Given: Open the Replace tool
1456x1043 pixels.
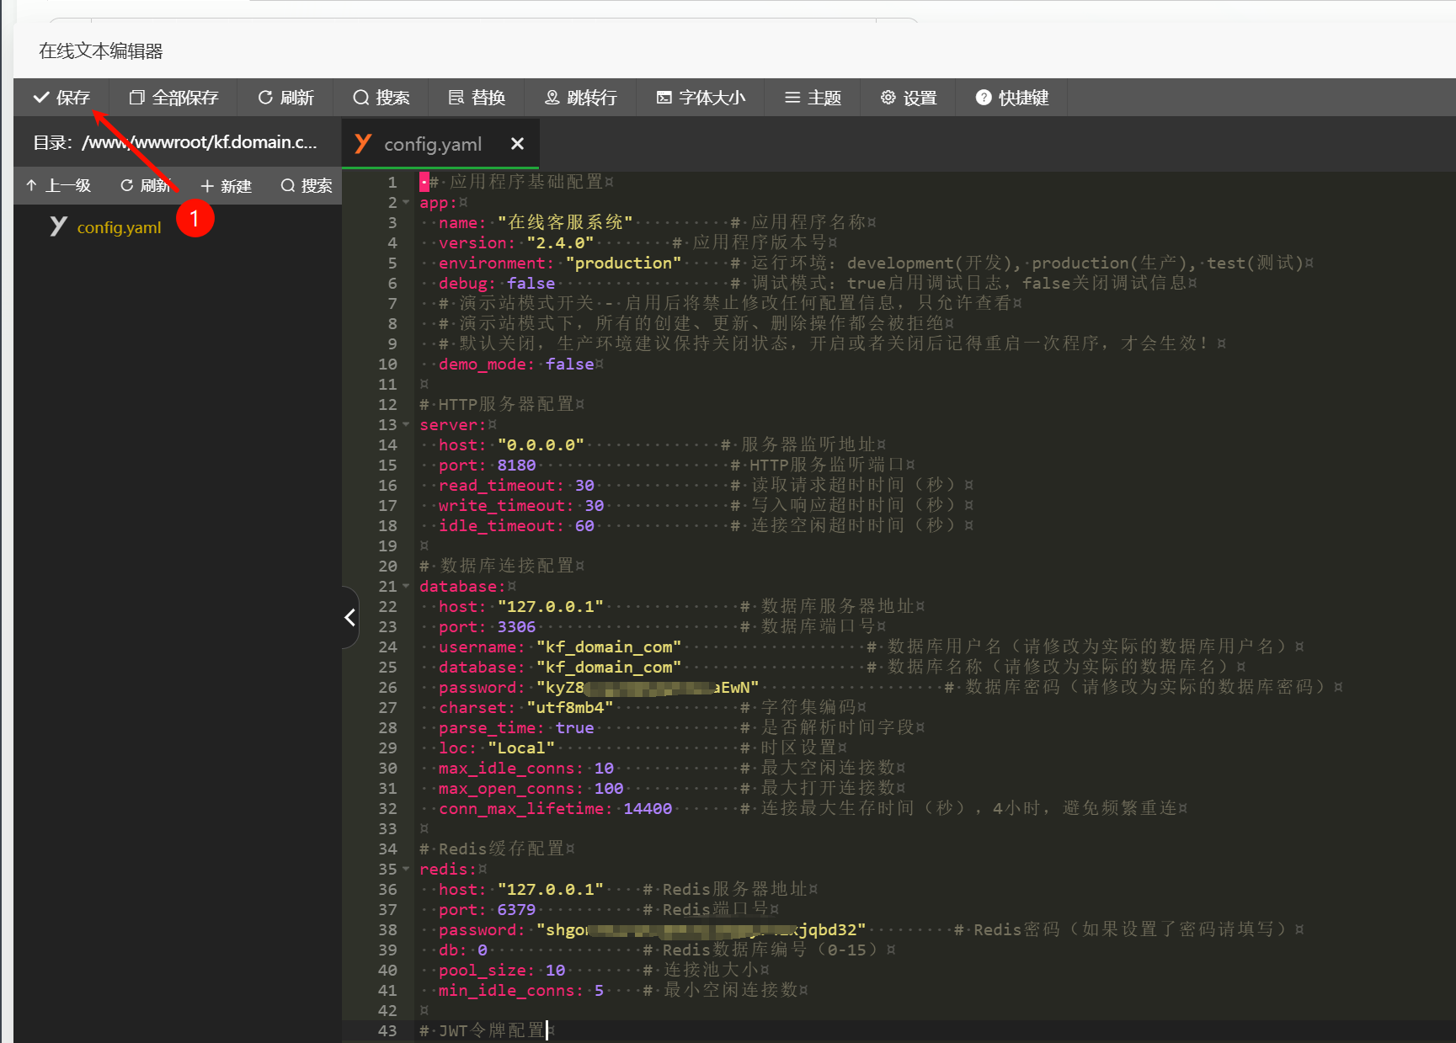Looking at the screenshot, I should (477, 98).
